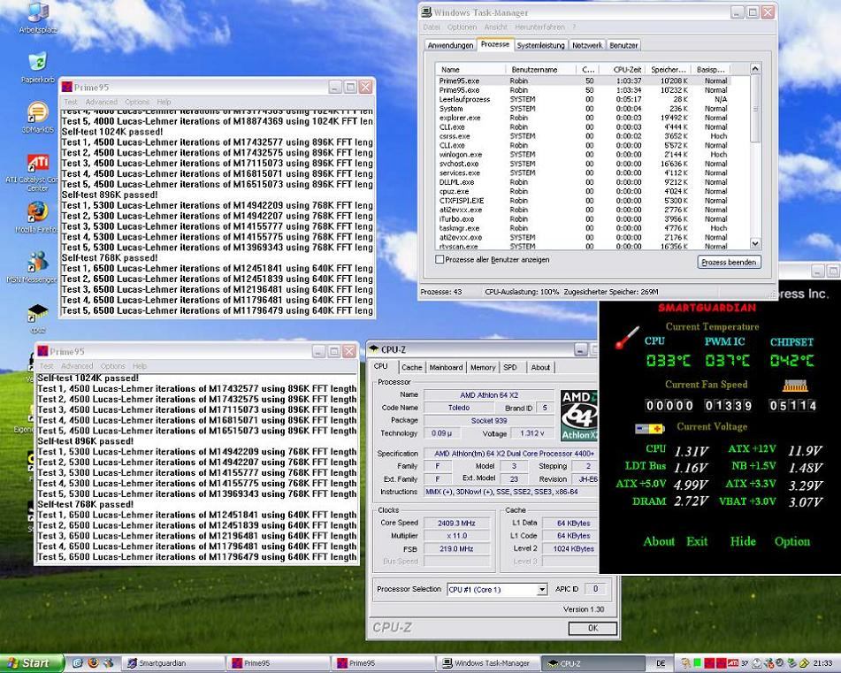841x673 pixels.
Task: Launch the cpuz desktop shortcut
Action: click(37, 312)
